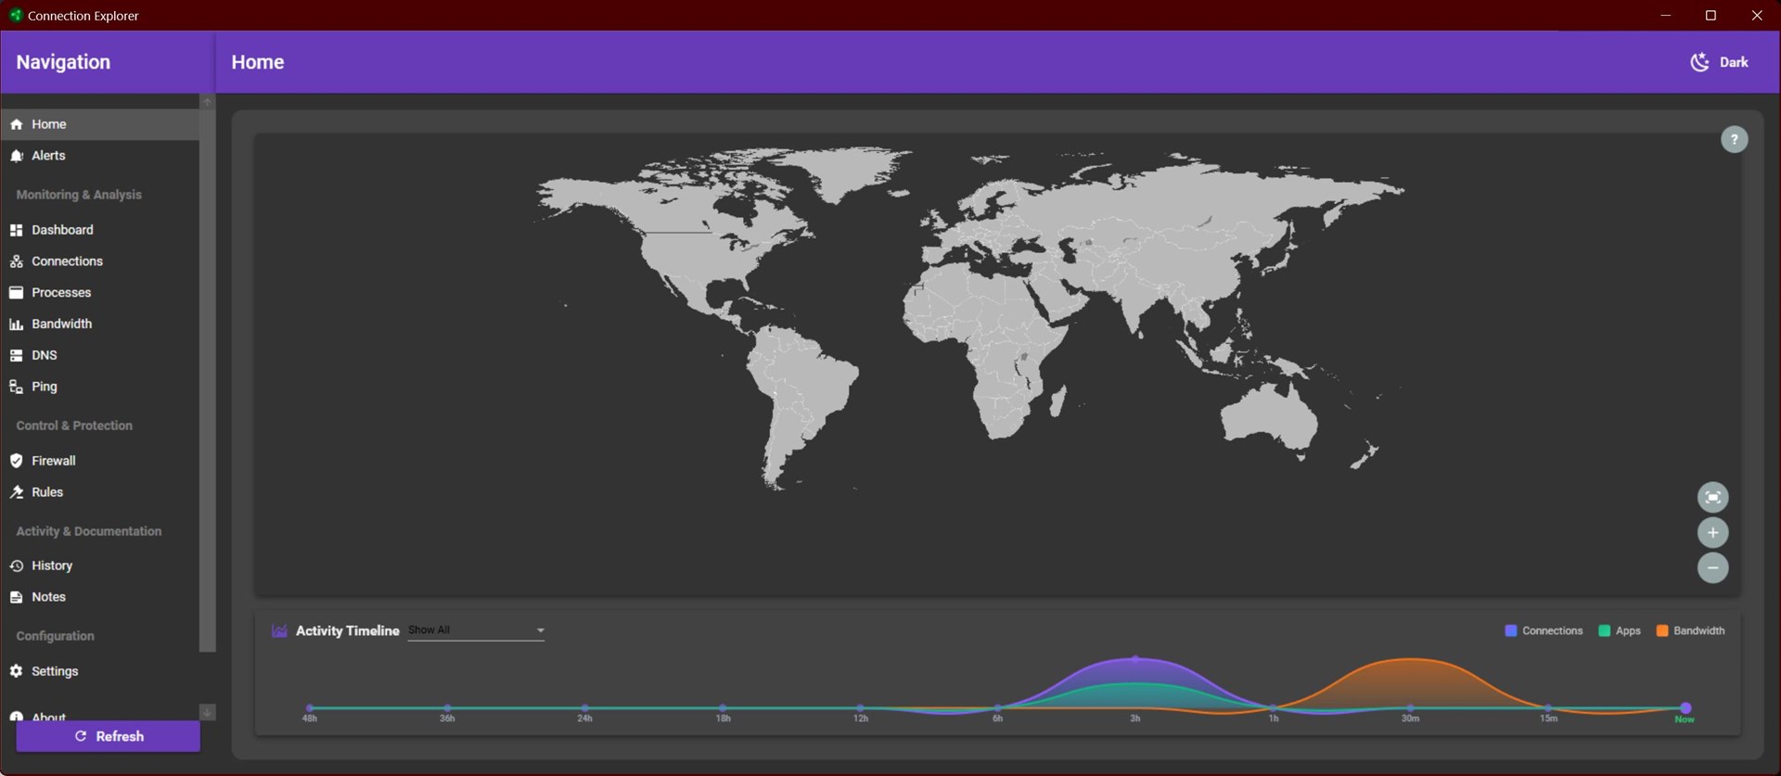Viewport: 1781px width, 776px height.
Task: Open the Connections page
Action: click(x=67, y=261)
